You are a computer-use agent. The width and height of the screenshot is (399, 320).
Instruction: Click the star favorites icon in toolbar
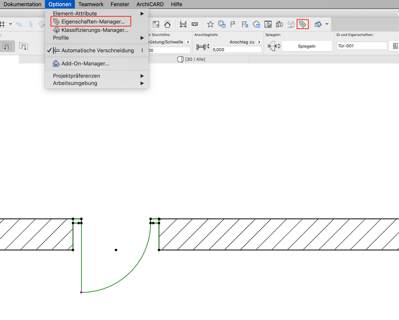coord(210,24)
